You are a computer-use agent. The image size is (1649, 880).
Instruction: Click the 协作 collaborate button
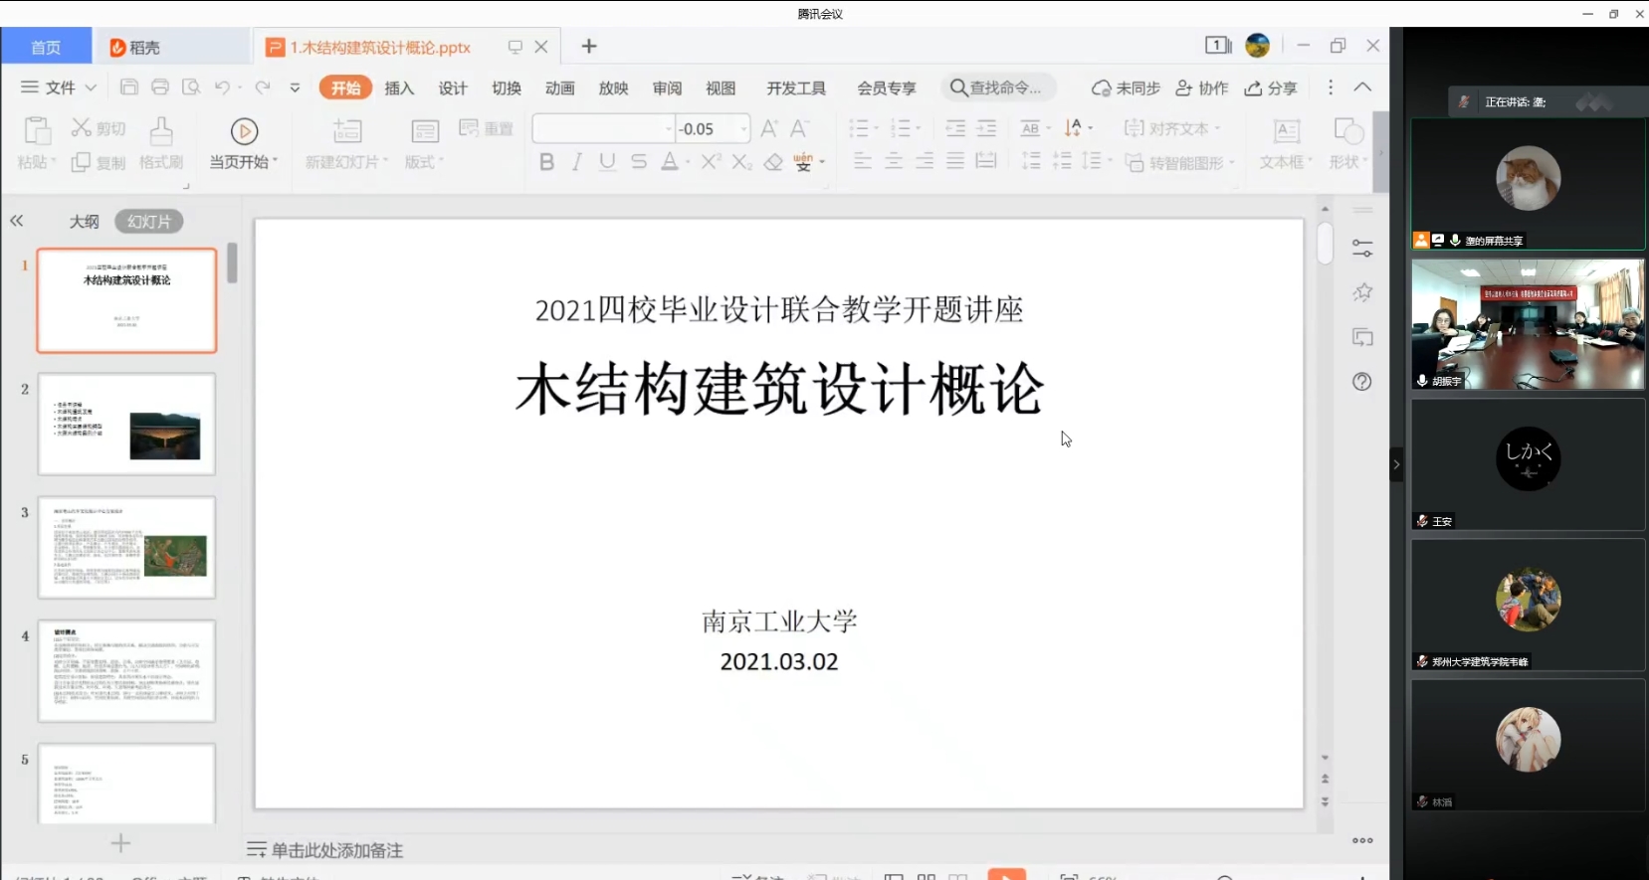tap(1202, 88)
